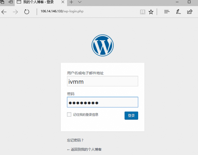
Task: Click the share icon in toolbar
Action: pos(190,12)
